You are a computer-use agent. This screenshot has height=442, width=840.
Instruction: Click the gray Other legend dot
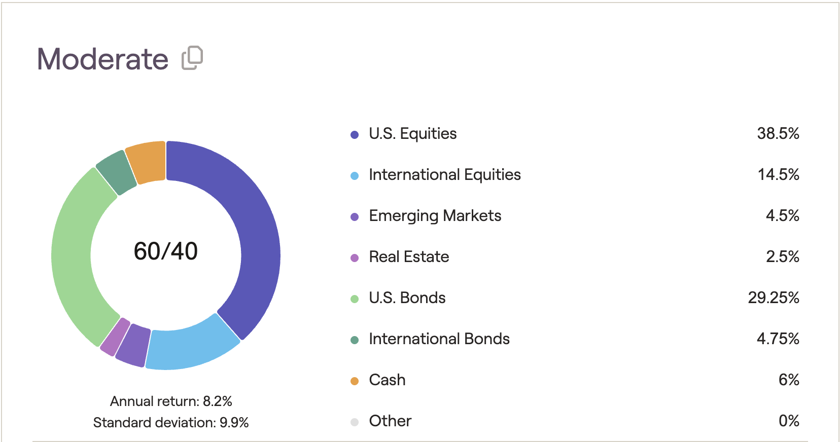coord(355,422)
